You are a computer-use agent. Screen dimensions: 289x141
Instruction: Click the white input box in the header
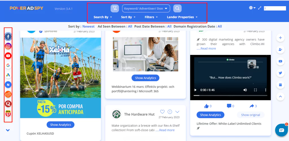pyautogui.click(x=275, y=8)
